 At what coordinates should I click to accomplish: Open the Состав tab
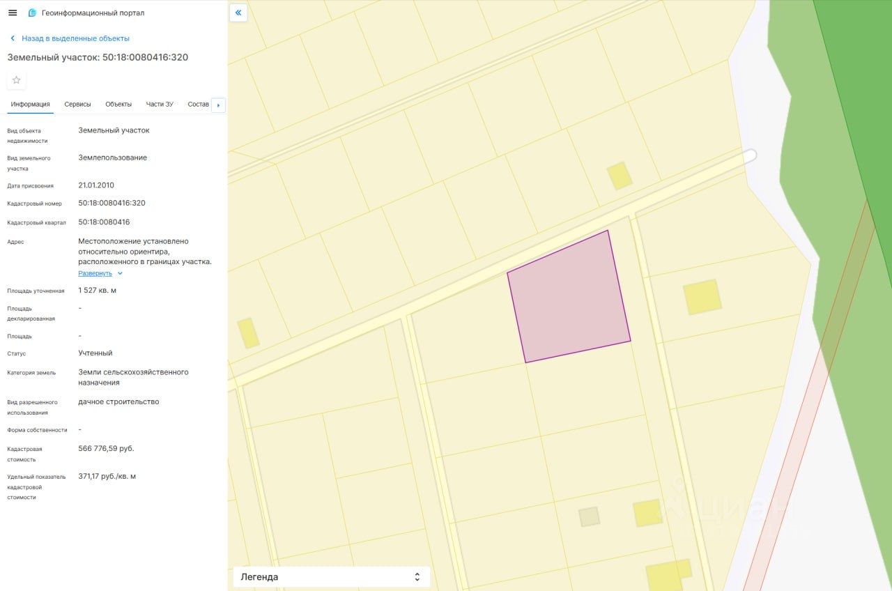click(x=198, y=105)
